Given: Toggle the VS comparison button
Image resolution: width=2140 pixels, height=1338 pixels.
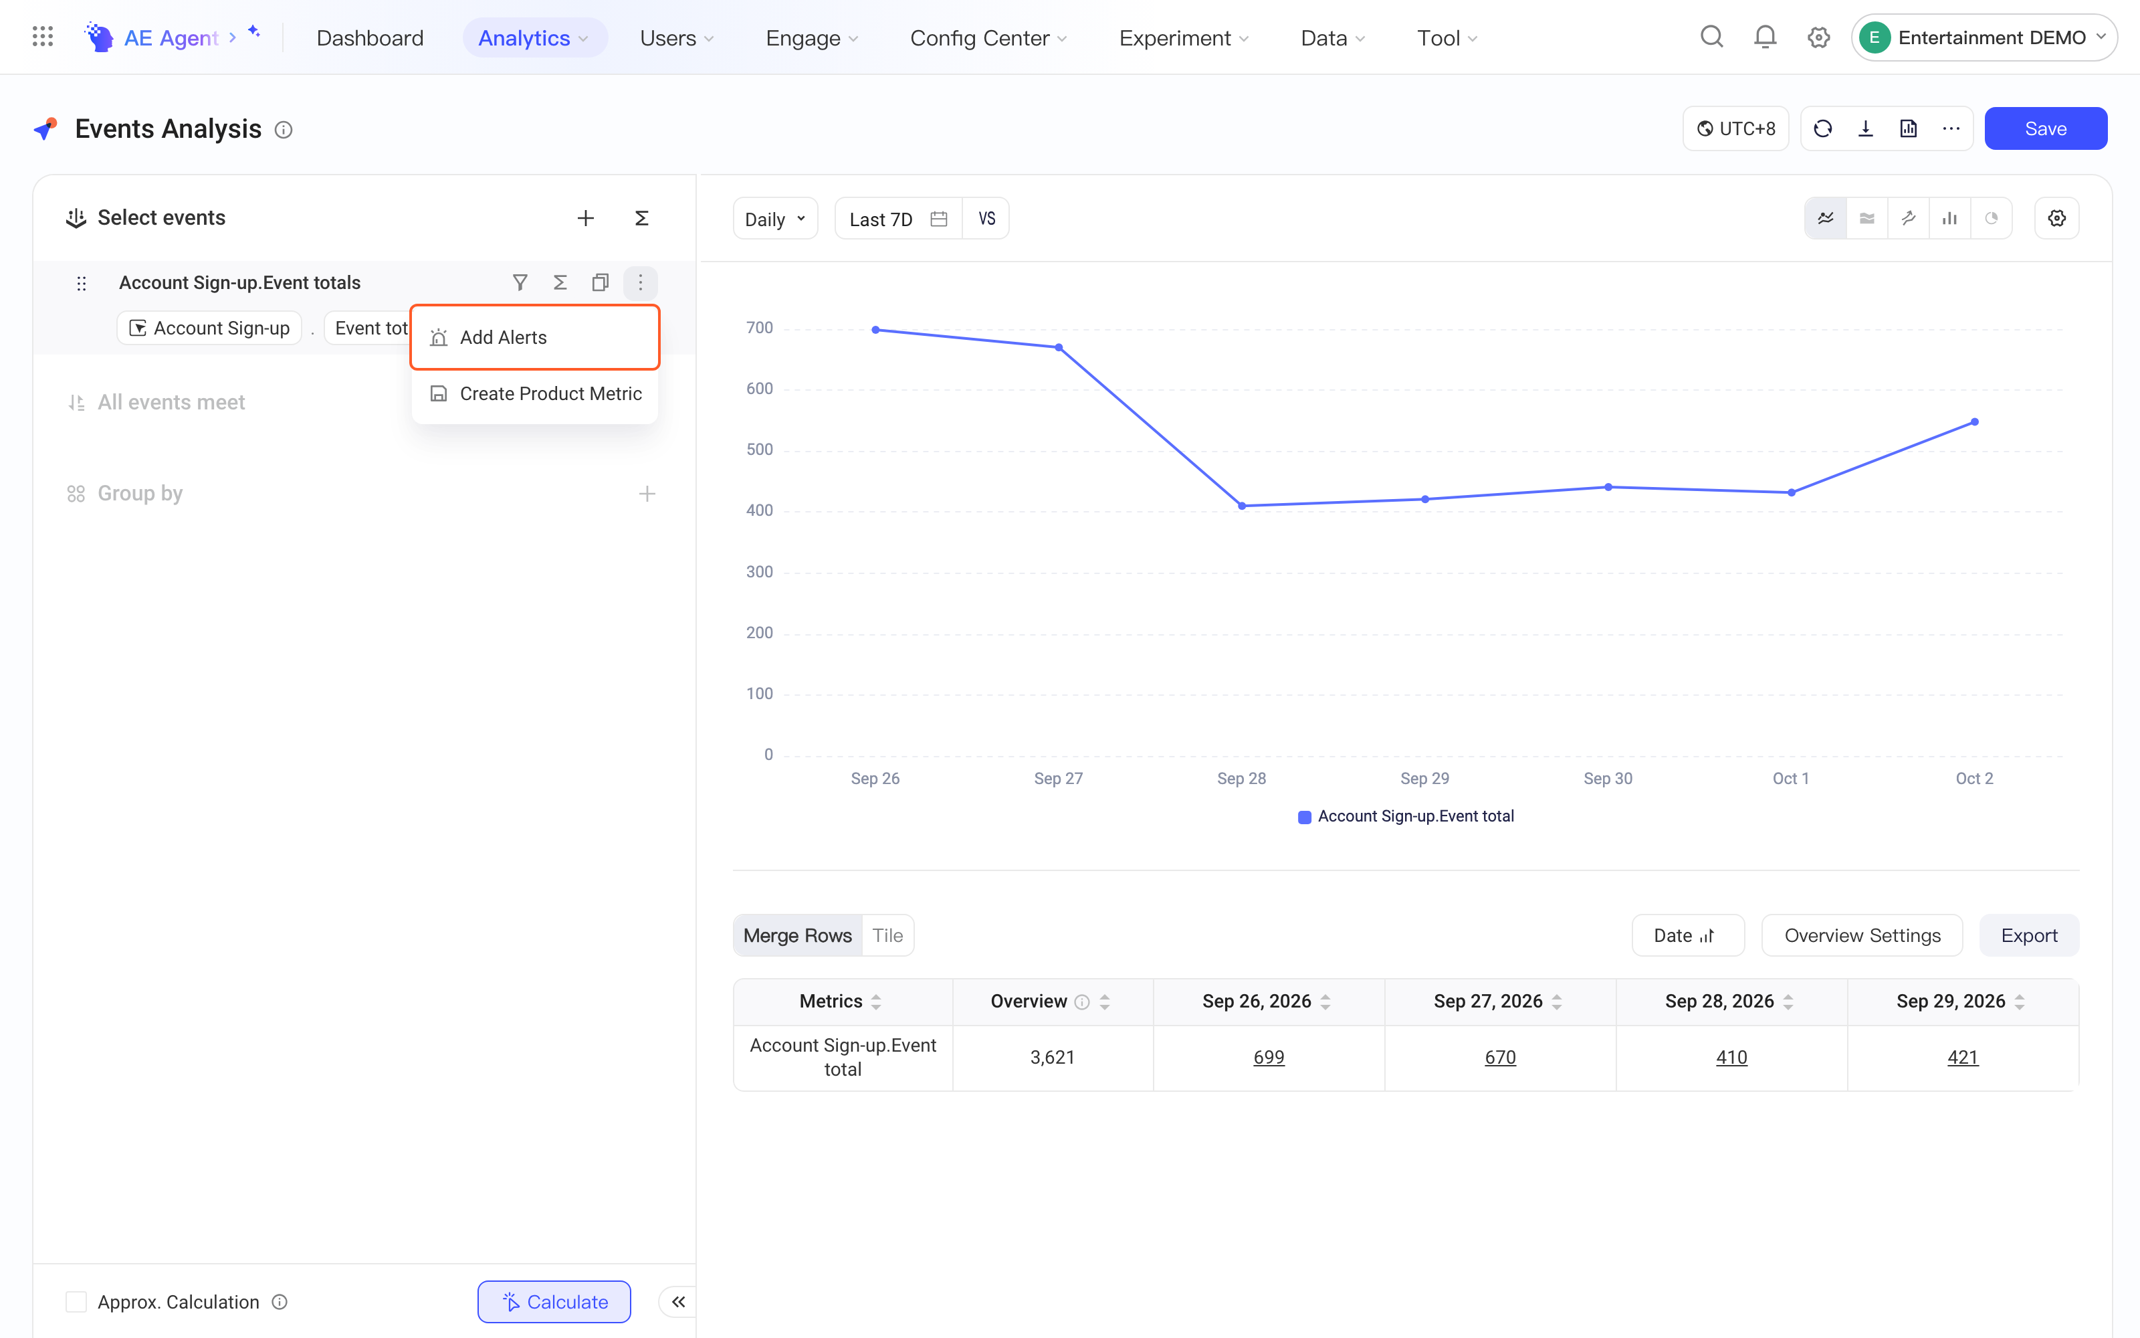Looking at the screenshot, I should 986,219.
